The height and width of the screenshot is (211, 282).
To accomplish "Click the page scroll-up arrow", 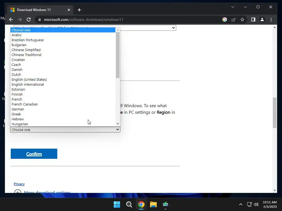I will [275, 27].
